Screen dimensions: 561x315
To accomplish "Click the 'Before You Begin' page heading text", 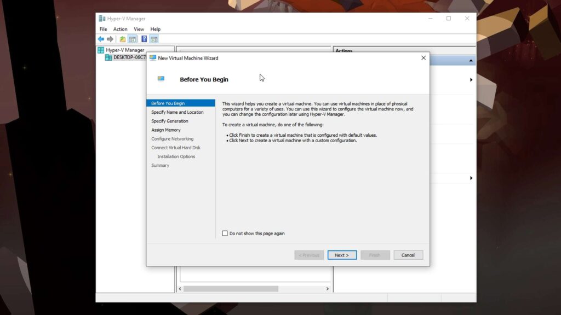I will click(204, 79).
